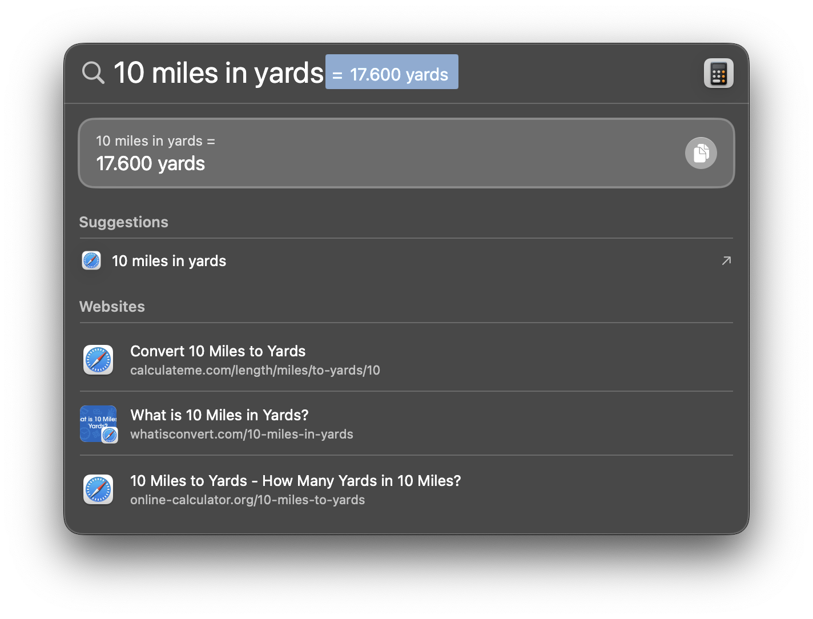Open the Calculator app icon
The width and height of the screenshot is (813, 619).
[718, 73]
